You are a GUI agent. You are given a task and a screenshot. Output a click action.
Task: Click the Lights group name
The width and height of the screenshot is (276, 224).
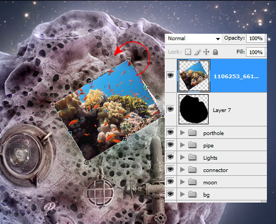click(x=210, y=158)
